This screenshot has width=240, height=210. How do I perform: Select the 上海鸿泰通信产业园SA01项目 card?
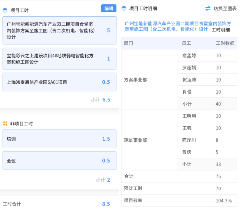click(59, 82)
